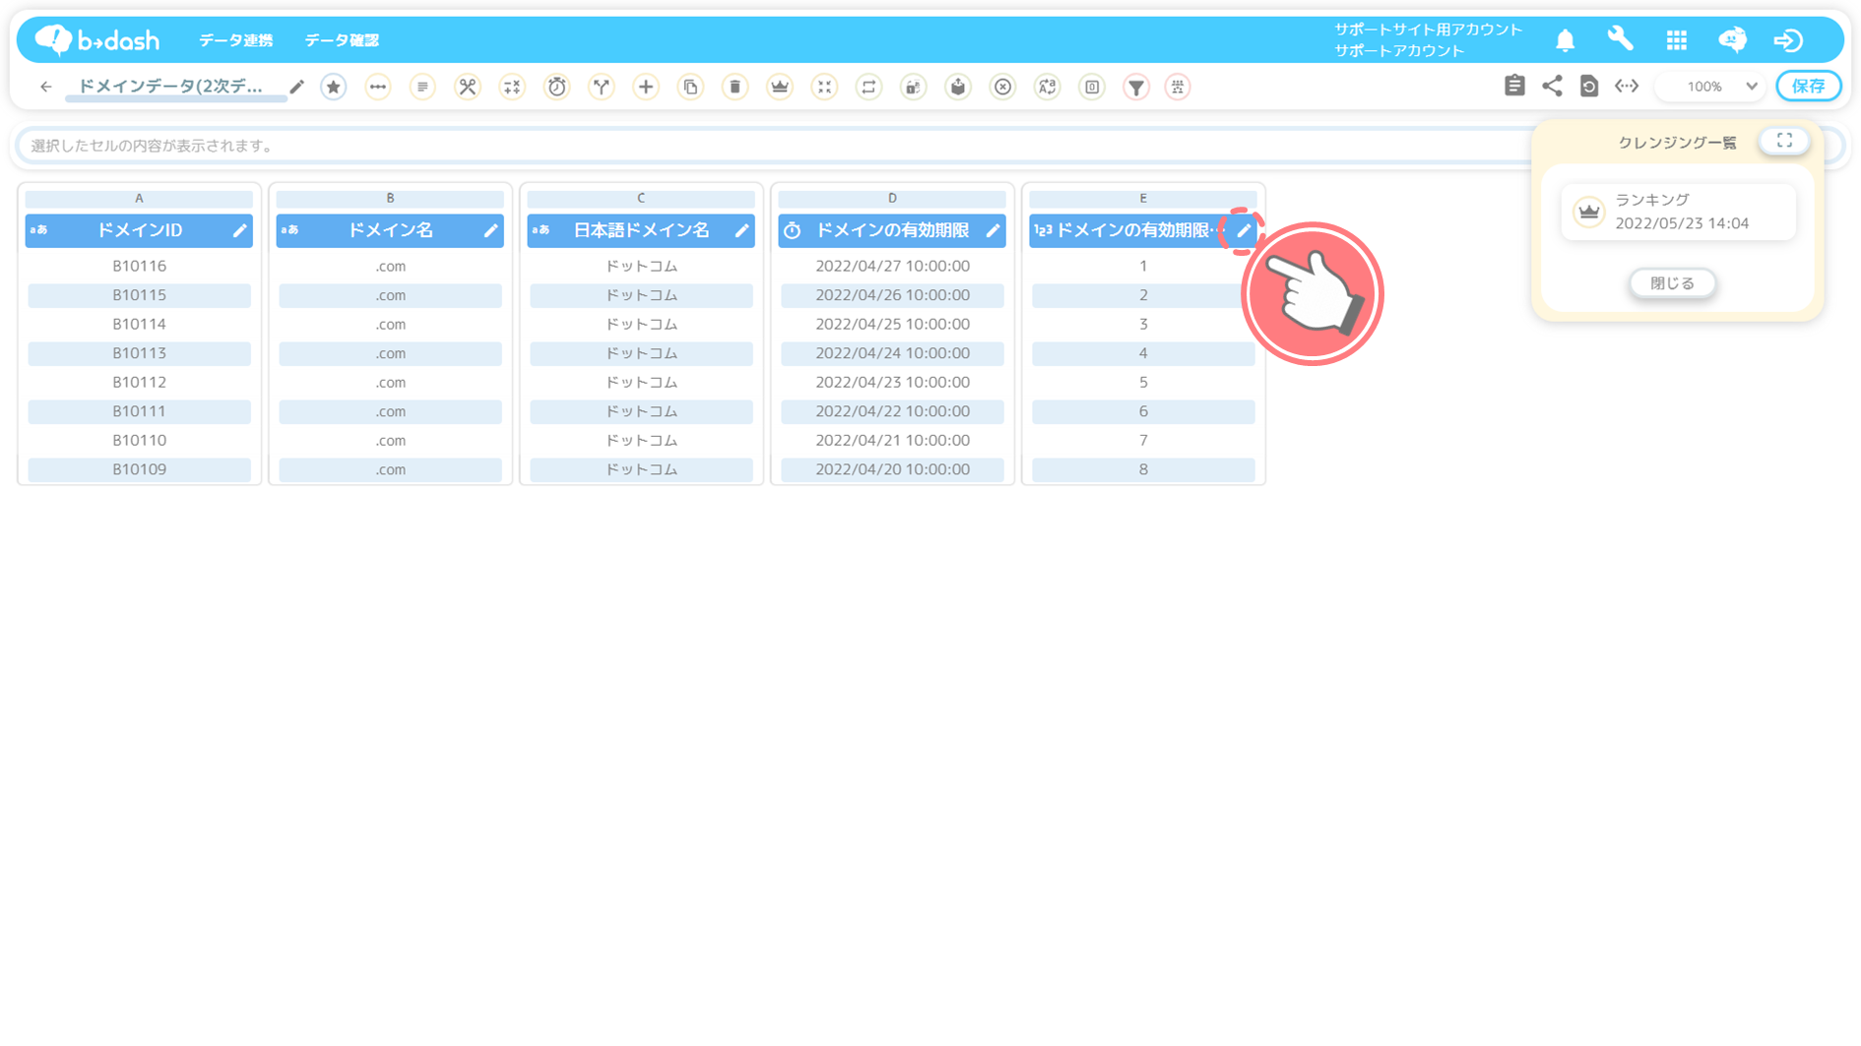Select the ranking cell with value 8
This screenshot has height=1046, width=1861.
pos(1143,469)
